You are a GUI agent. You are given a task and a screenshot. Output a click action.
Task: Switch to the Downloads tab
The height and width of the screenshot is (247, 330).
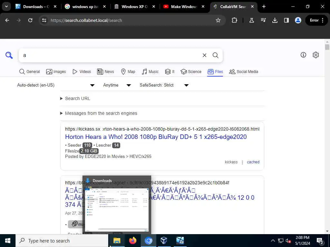click(36, 6)
